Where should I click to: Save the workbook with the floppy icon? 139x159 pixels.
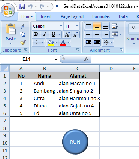pos(22,6)
